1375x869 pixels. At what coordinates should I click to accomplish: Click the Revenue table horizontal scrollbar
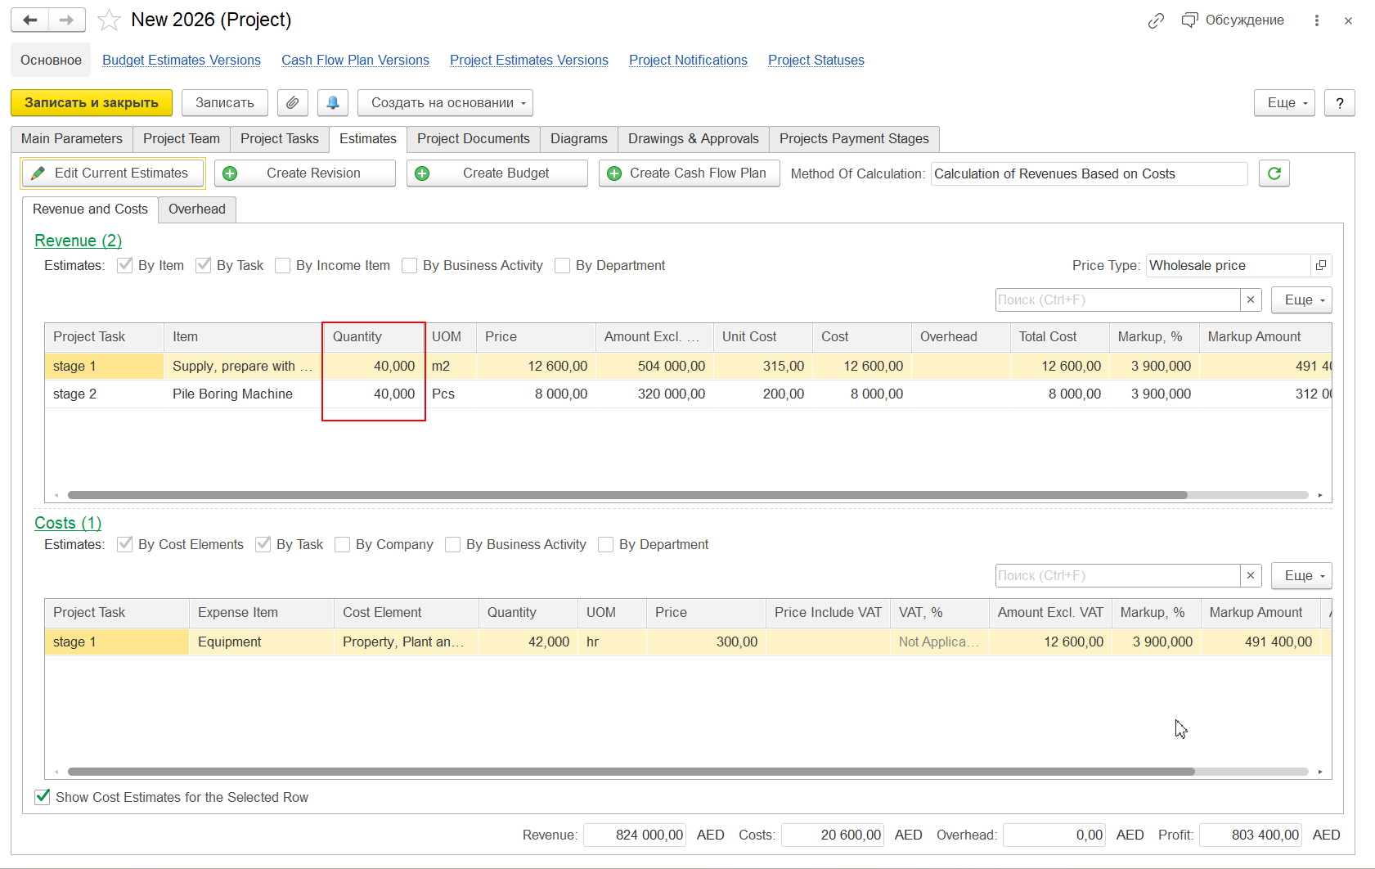(x=627, y=495)
